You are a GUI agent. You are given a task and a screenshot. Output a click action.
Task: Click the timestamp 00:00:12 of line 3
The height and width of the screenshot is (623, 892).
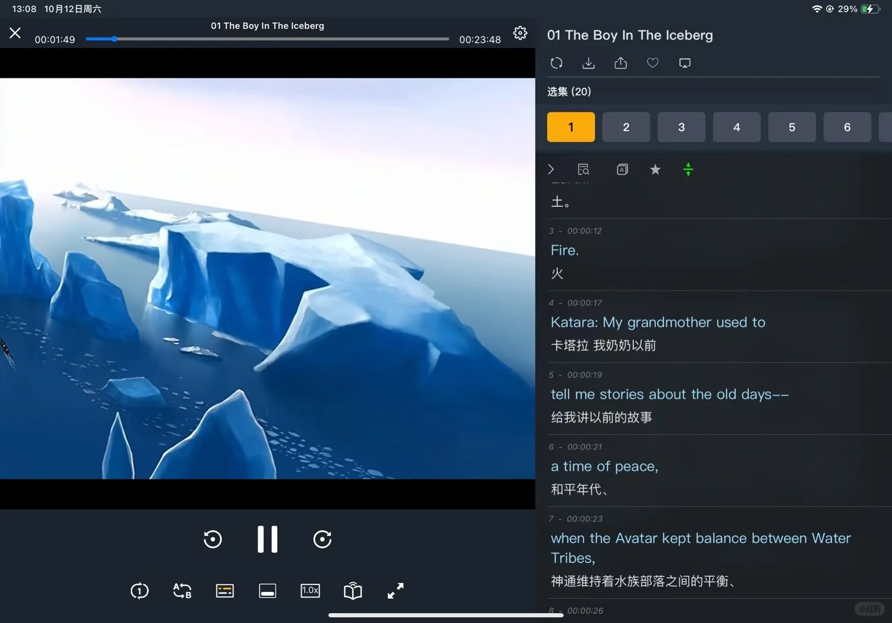tap(584, 231)
